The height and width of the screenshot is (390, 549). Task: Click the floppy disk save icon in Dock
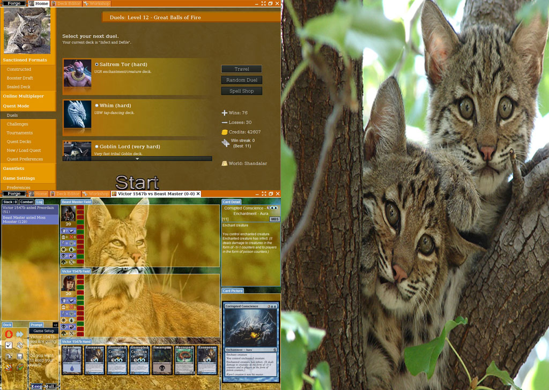20,356
